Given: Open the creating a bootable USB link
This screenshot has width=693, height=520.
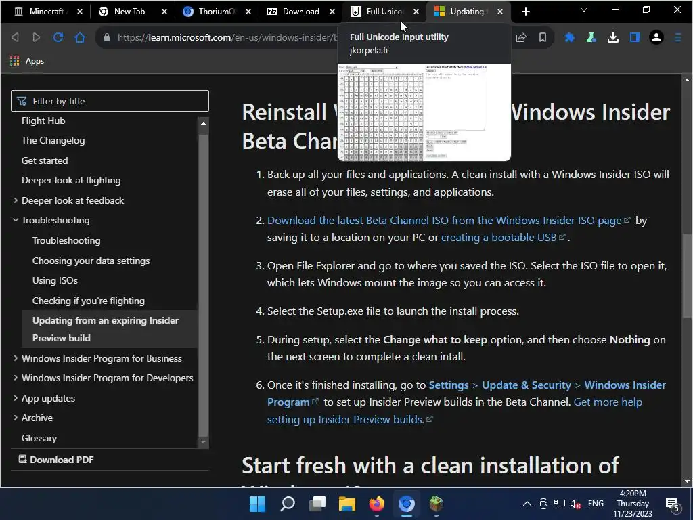Looking at the screenshot, I should [503, 238].
